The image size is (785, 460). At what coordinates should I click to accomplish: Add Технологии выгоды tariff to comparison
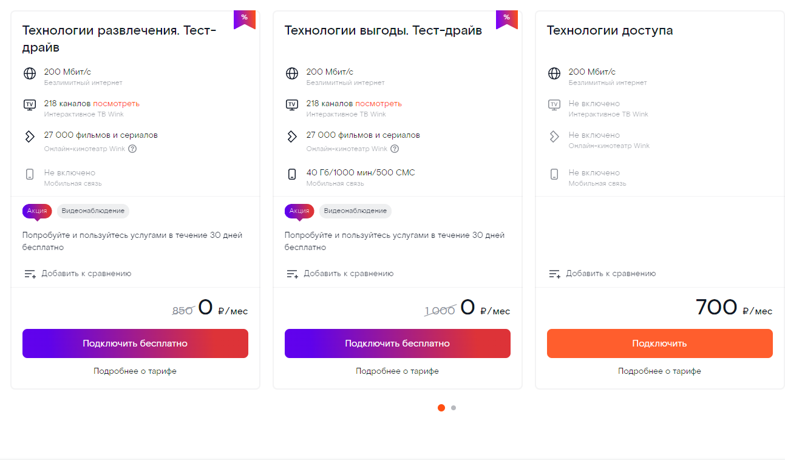pyautogui.click(x=339, y=274)
